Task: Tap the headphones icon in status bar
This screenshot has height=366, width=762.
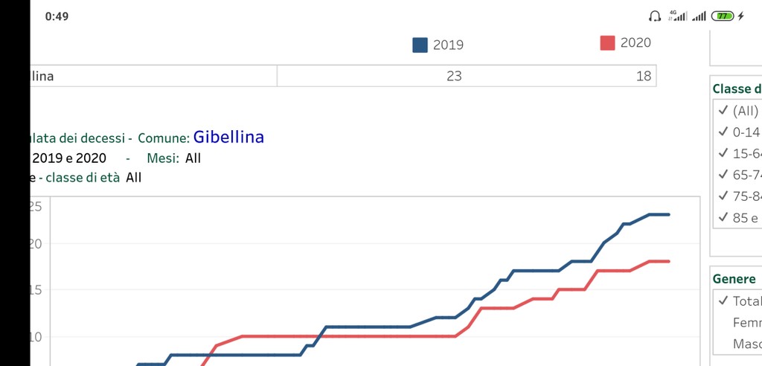Action: (655, 16)
